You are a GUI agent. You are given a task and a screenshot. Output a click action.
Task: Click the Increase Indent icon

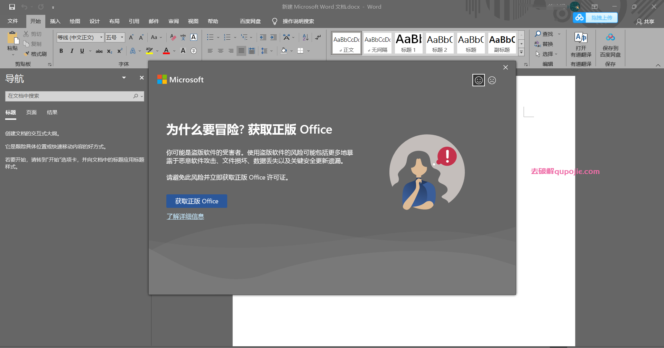(274, 37)
